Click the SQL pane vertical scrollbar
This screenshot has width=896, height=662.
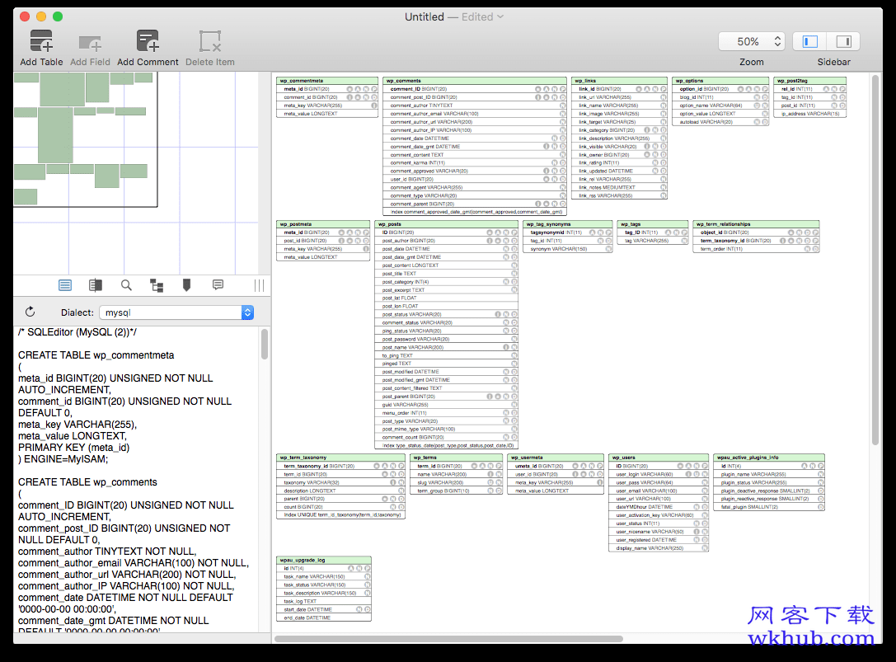(264, 344)
